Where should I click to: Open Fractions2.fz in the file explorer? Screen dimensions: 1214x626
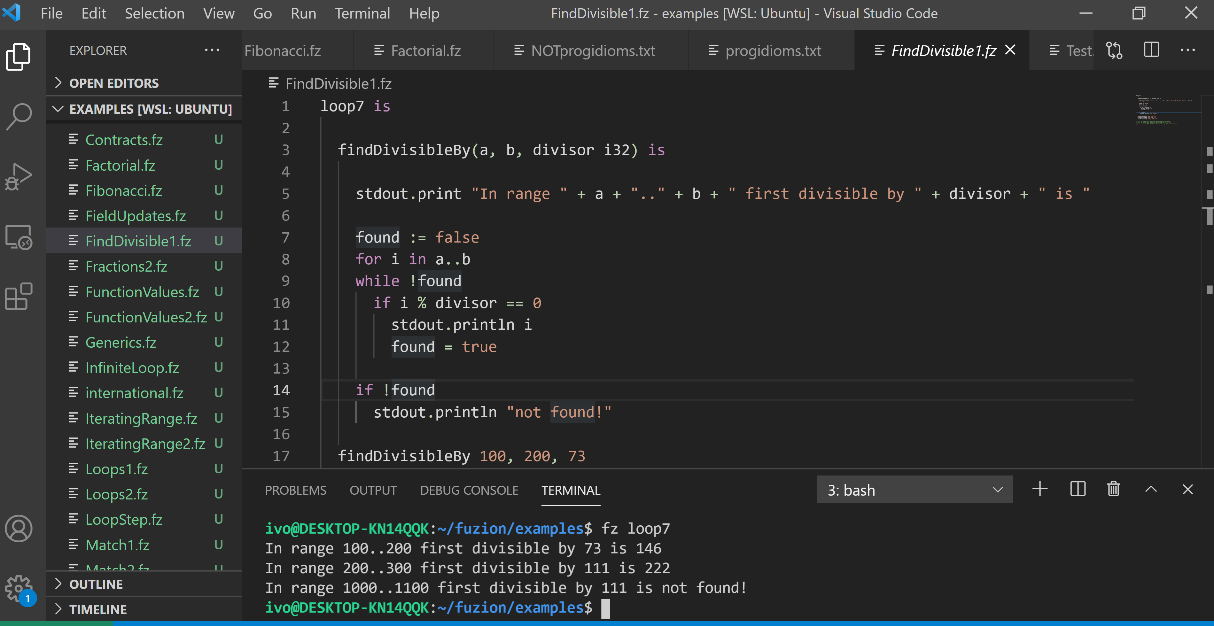point(126,267)
